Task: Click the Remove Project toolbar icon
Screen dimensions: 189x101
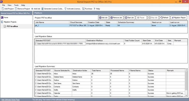Action: pyautogui.click(x=16, y=9)
